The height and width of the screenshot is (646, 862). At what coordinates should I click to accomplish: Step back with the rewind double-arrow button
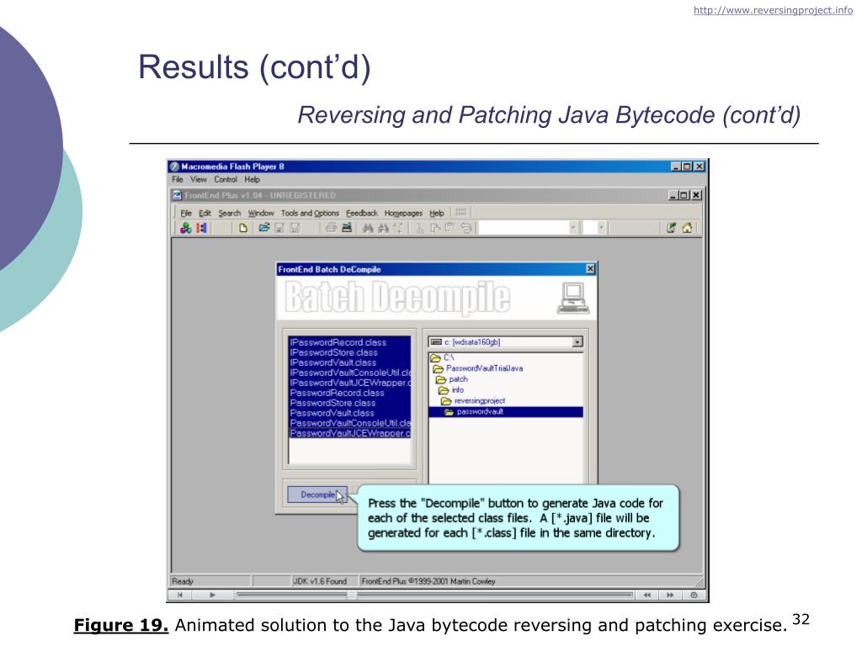pyautogui.click(x=647, y=595)
